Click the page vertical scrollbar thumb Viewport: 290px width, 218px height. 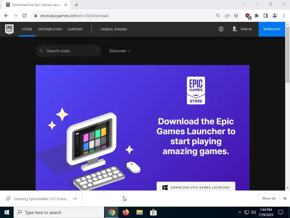coord(288,55)
